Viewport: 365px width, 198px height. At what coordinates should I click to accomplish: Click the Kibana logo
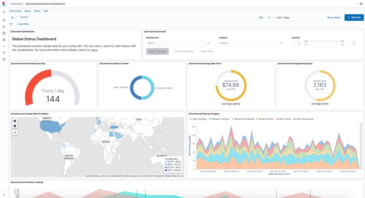point(4,4)
